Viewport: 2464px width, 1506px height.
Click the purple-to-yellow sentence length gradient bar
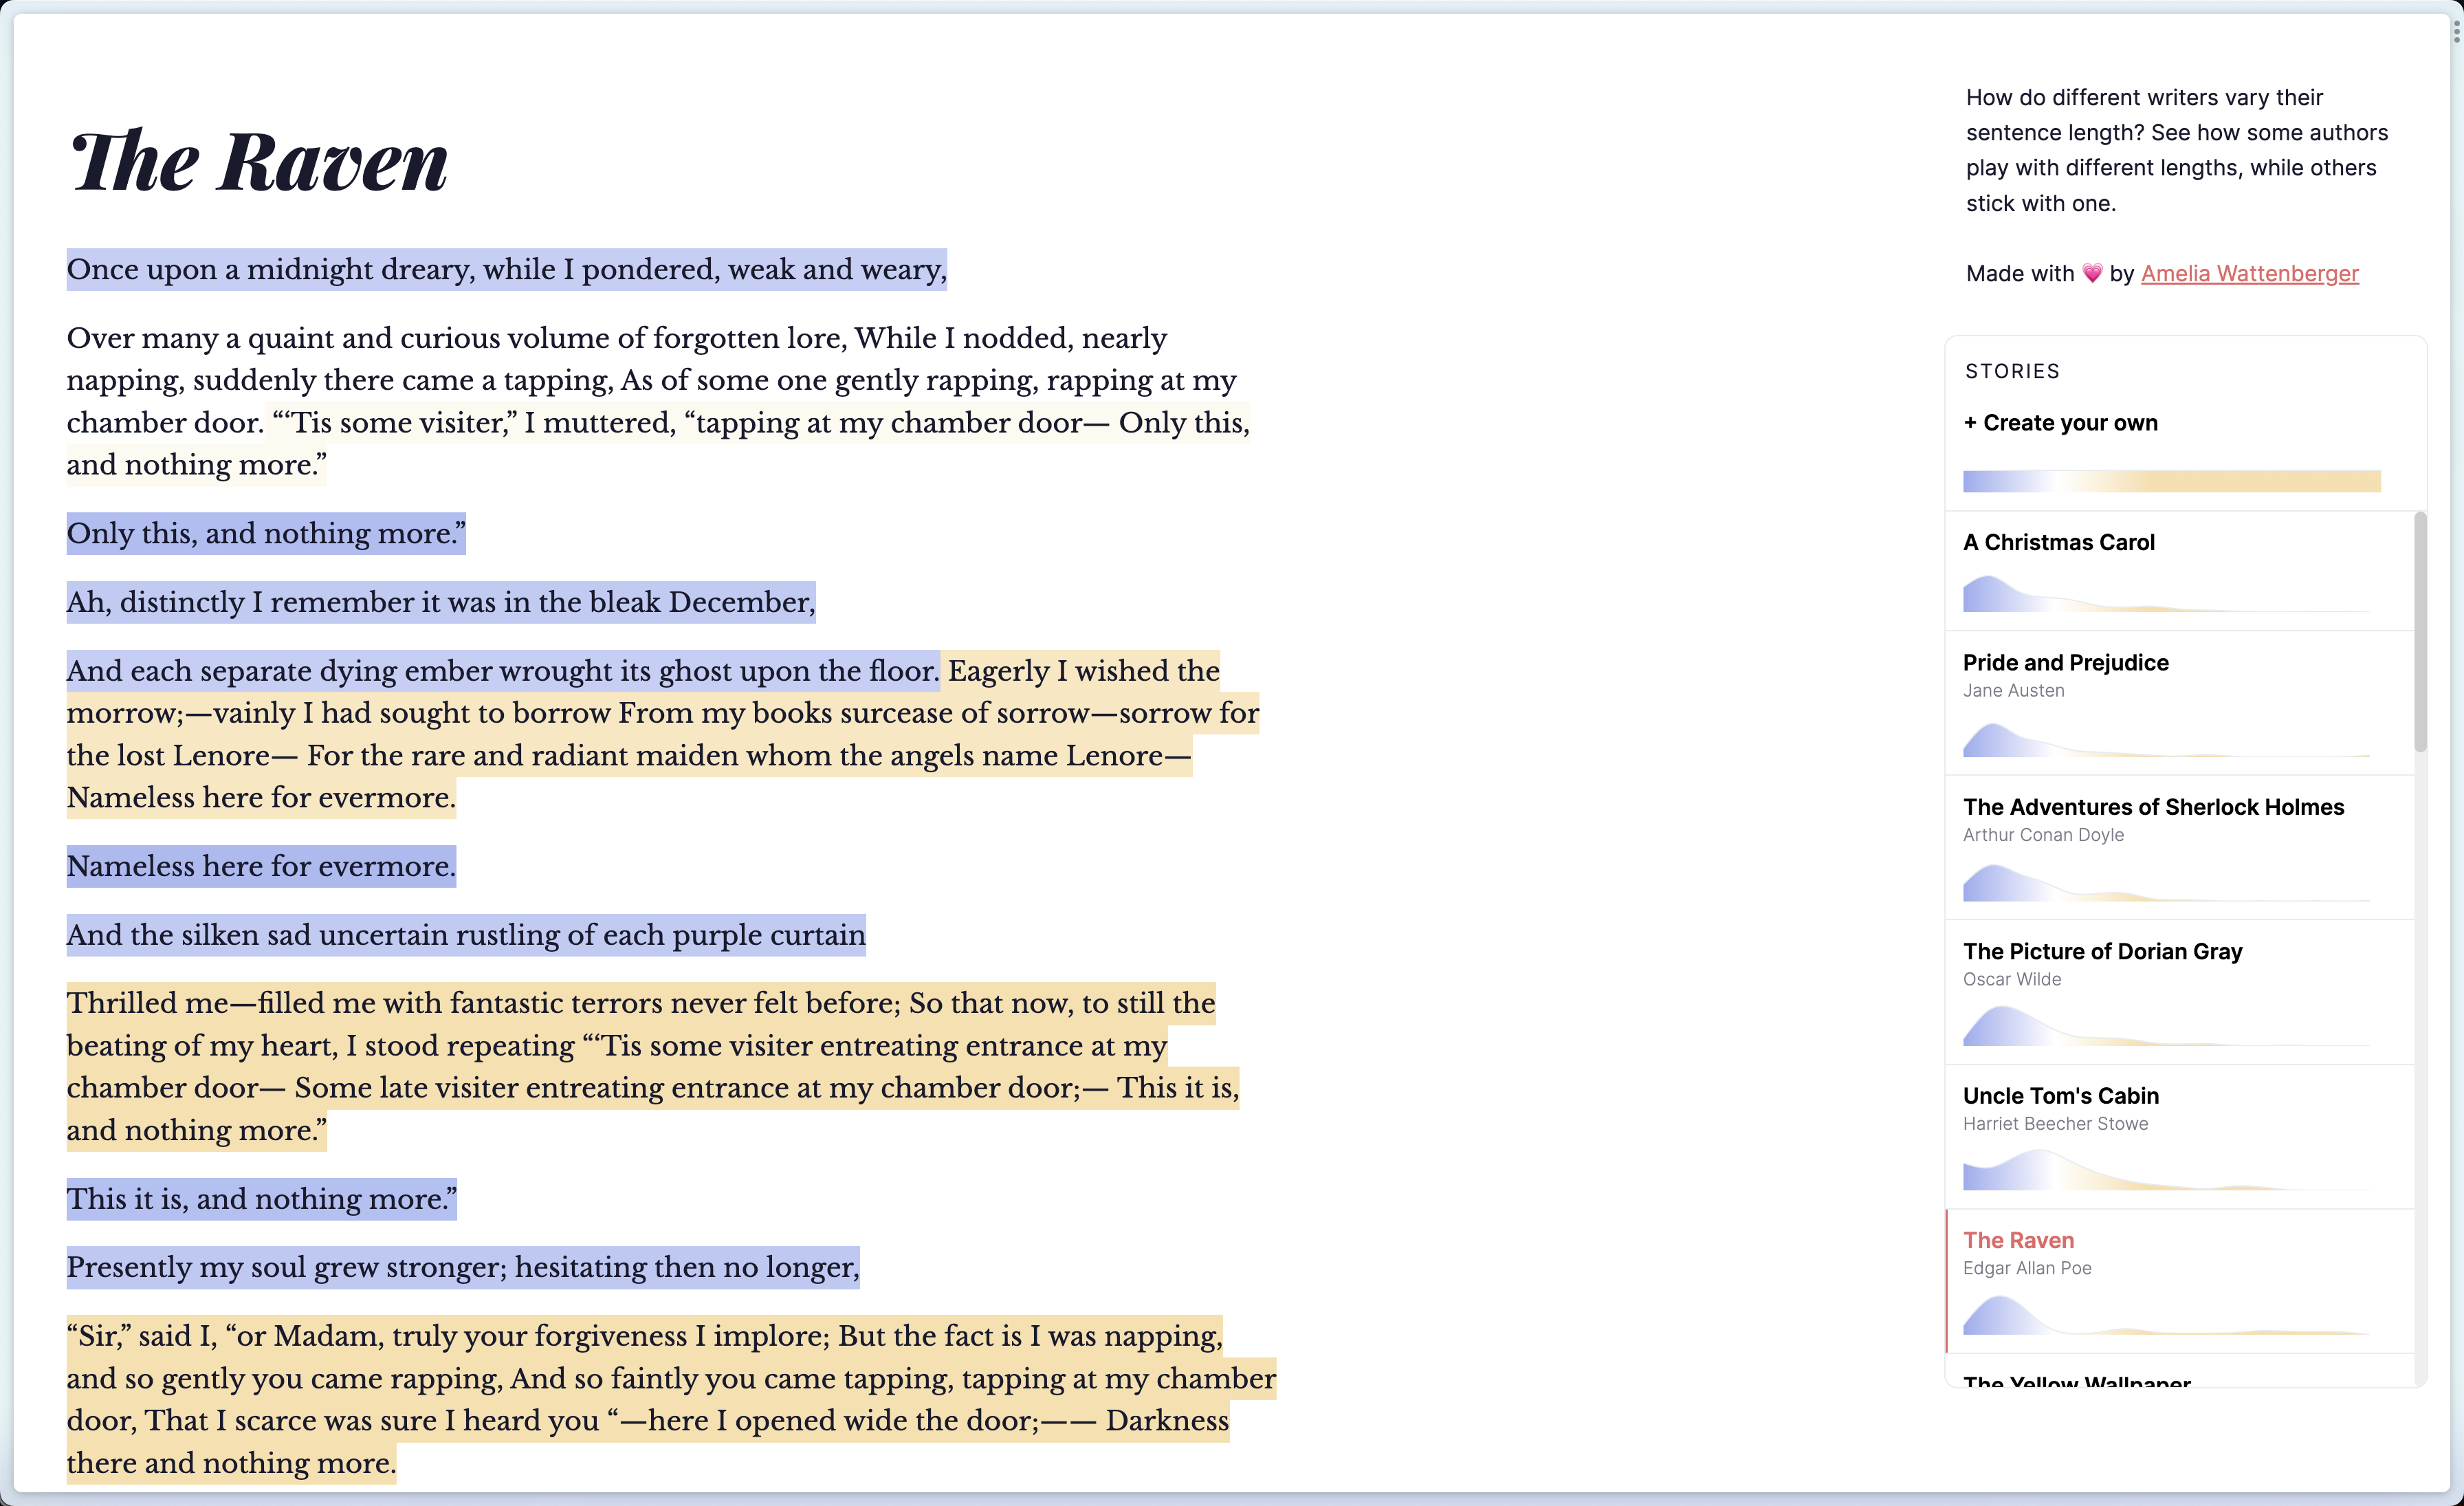coord(2171,481)
